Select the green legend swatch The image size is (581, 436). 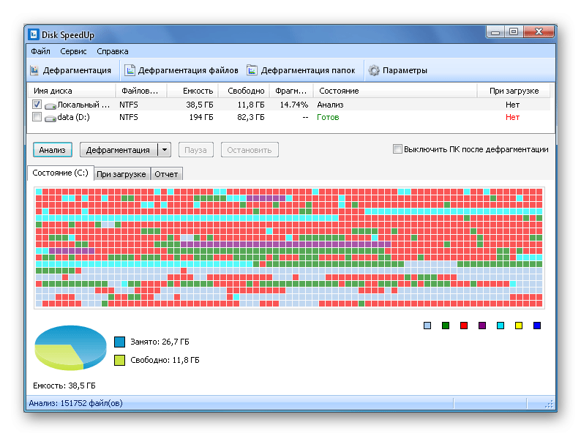click(x=446, y=326)
